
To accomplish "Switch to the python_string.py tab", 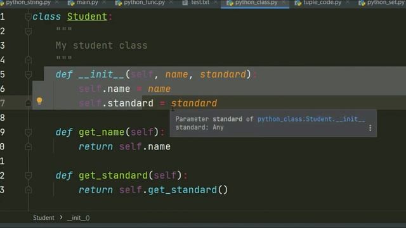I will click(28, 3).
